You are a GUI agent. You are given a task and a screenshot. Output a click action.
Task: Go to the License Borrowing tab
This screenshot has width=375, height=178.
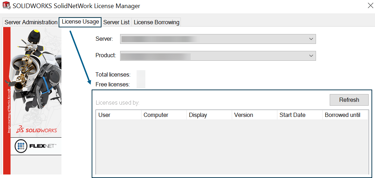(x=156, y=22)
